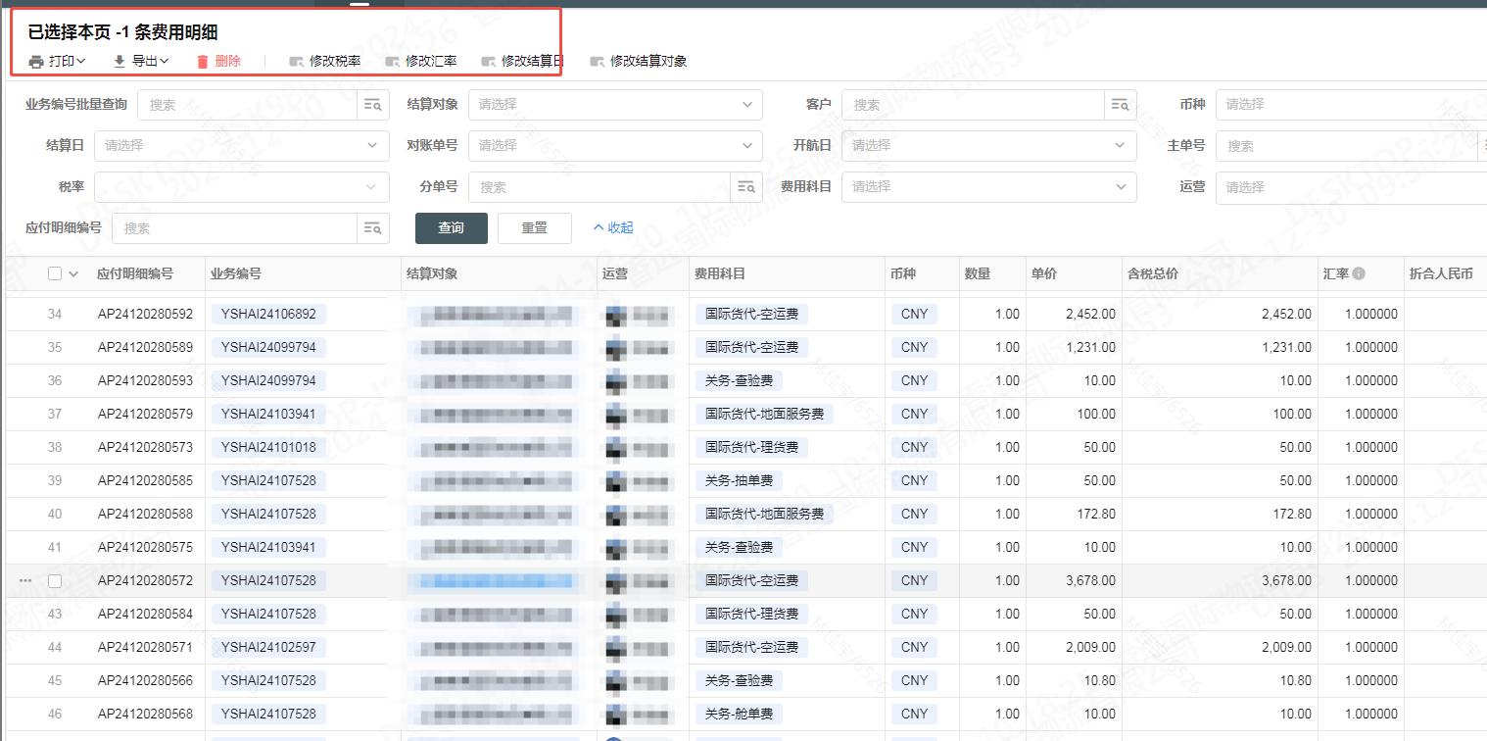The image size is (1487, 741).
Task: Click the red trash 删除 icon
Action: click(203, 62)
